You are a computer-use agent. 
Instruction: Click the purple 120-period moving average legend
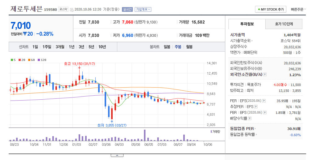tap(42, 60)
